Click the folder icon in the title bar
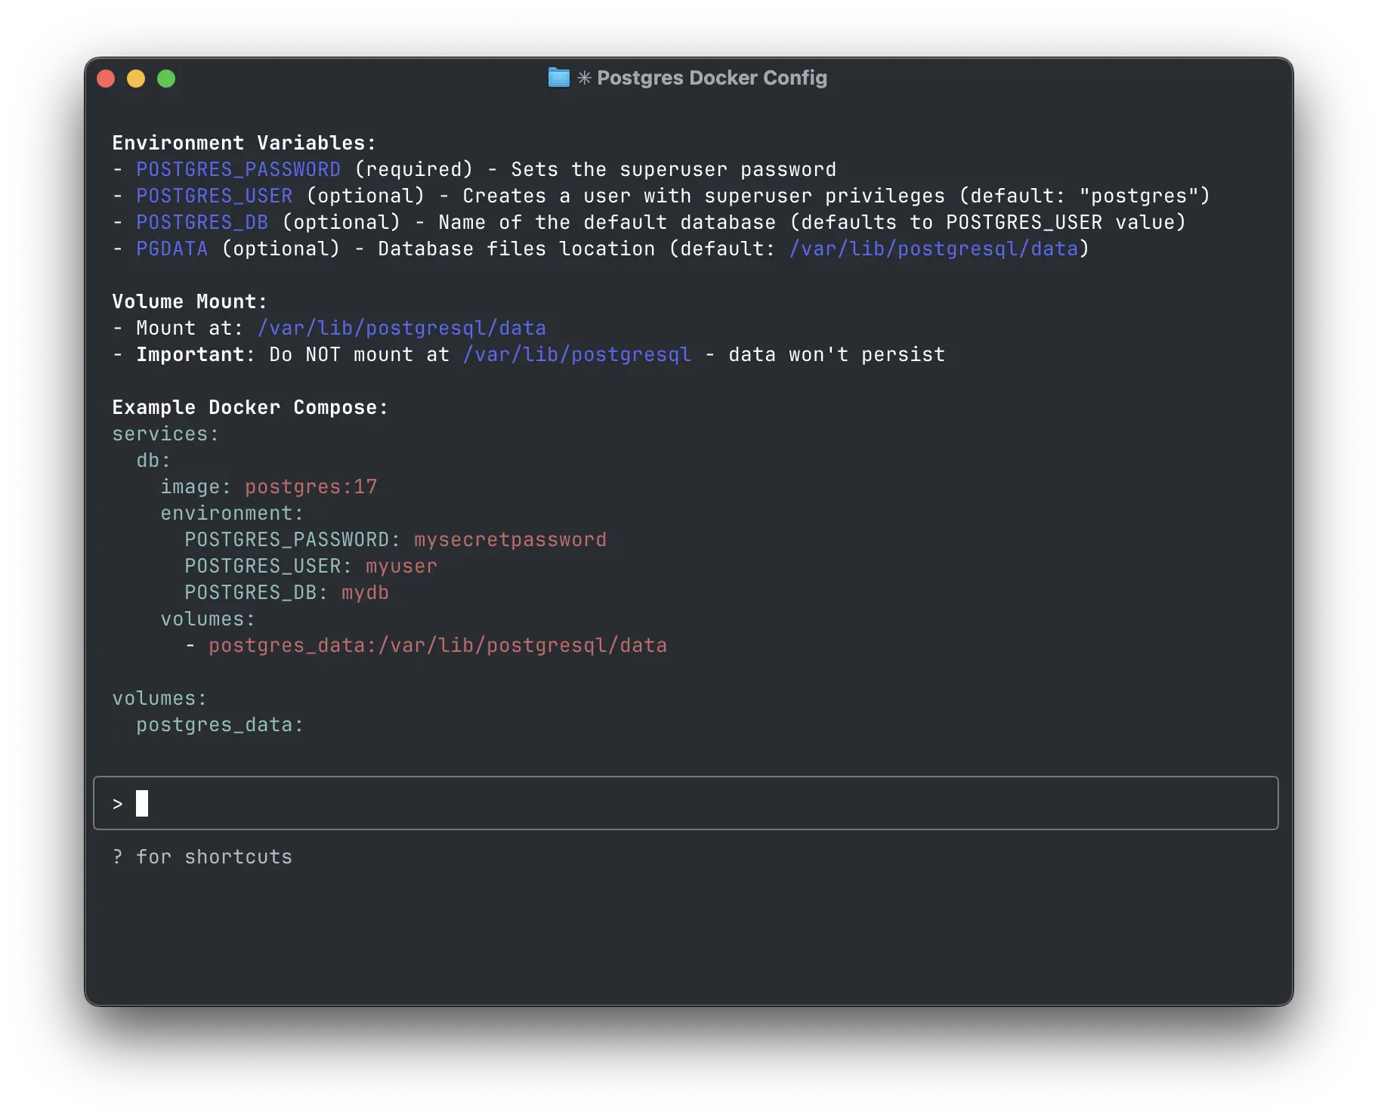1378x1118 pixels. (558, 78)
